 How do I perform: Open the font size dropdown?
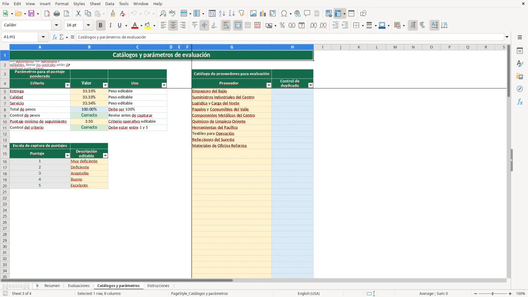[x=88, y=26]
